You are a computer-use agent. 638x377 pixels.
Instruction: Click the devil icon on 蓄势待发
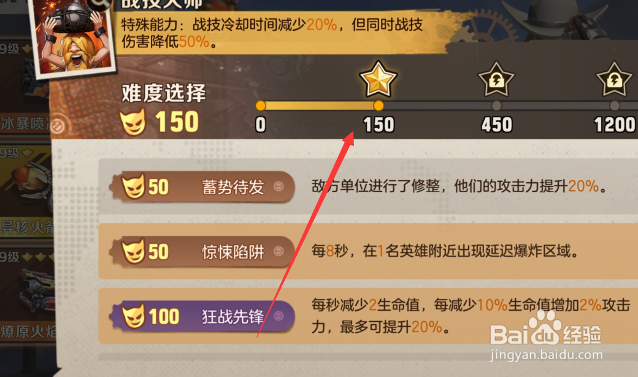click(134, 186)
